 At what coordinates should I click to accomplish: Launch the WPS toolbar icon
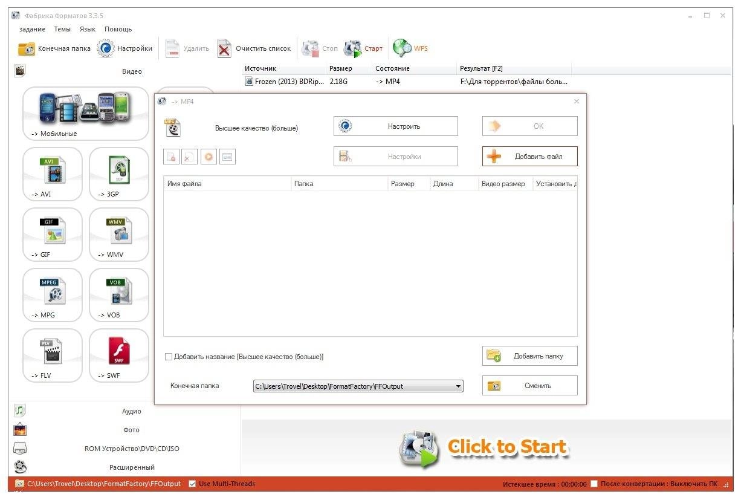pos(410,48)
